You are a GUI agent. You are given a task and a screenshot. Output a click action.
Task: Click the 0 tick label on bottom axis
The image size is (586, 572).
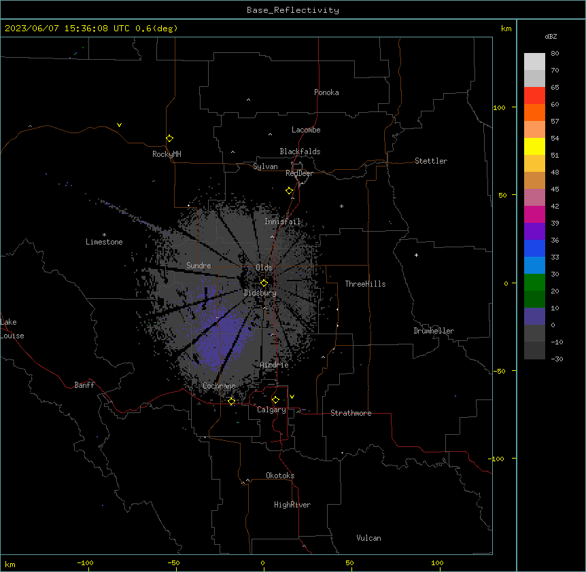pos(262,562)
